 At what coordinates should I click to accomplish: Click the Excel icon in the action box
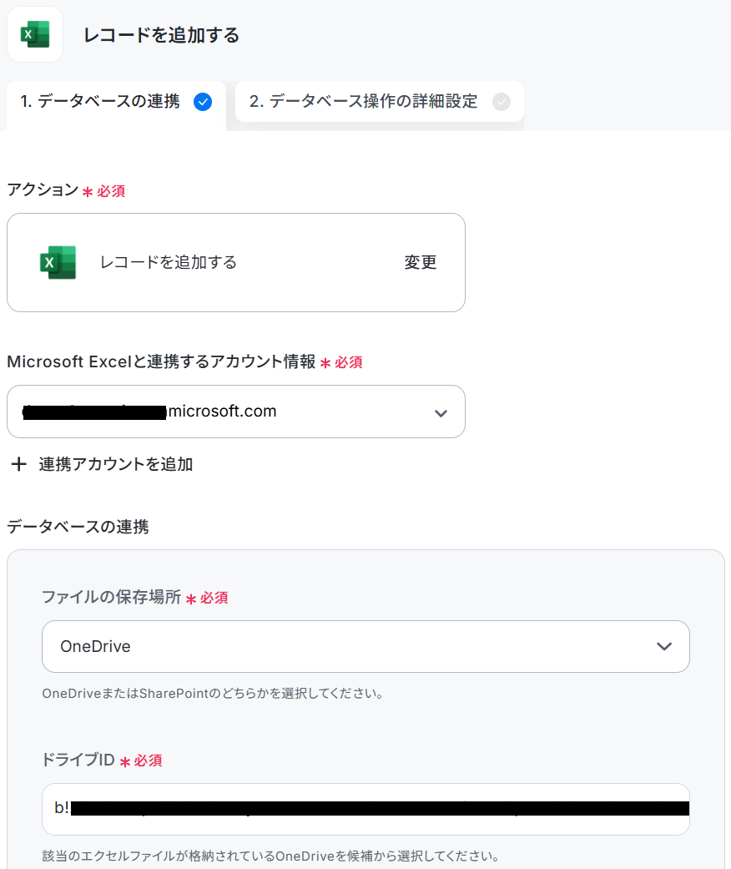(58, 262)
